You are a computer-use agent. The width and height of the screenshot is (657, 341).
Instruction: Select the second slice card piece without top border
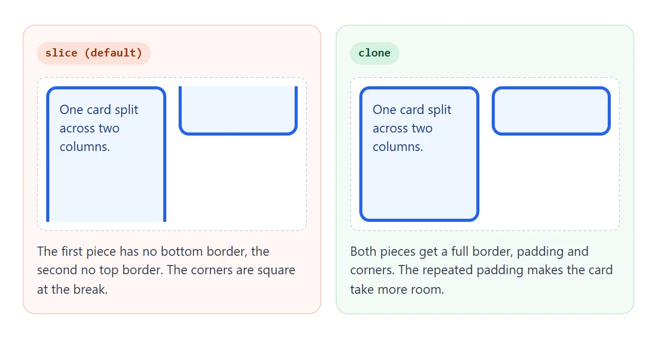click(238, 111)
